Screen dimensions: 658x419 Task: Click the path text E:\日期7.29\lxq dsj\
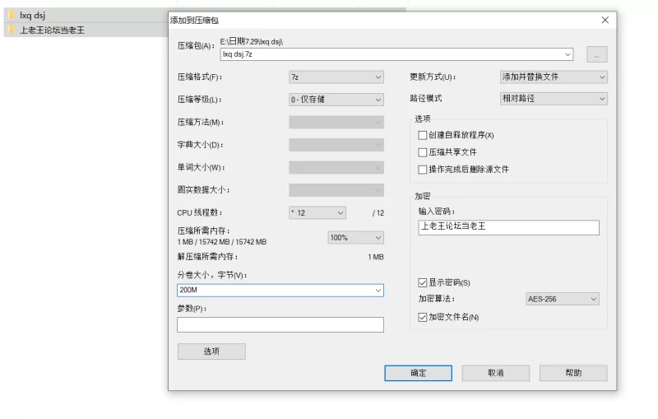click(x=252, y=41)
